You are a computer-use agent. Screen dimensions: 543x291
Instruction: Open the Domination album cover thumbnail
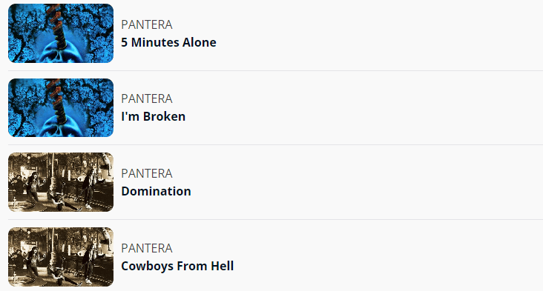(x=61, y=182)
